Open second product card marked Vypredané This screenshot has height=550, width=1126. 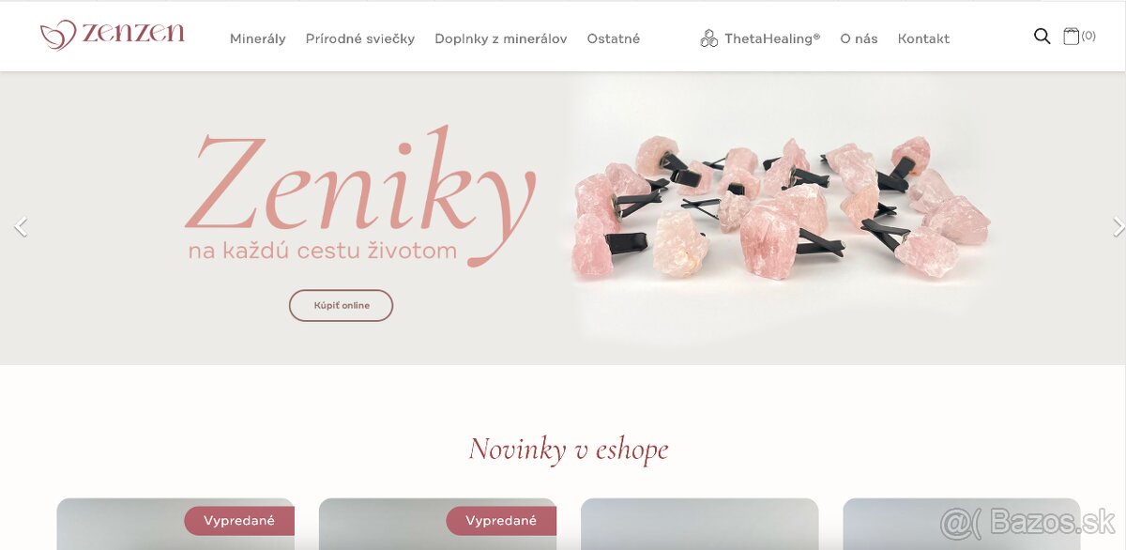coord(437,524)
